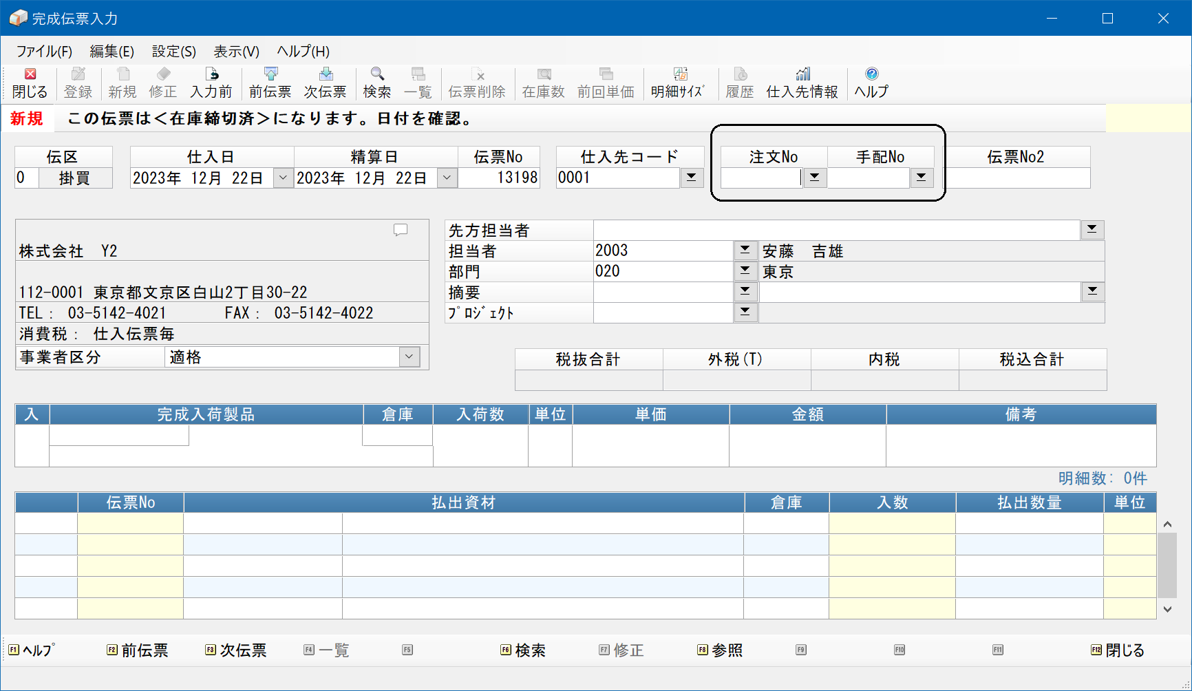Open the 事業者区分 combo box
Image resolution: width=1192 pixels, height=691 pixels.
tap(409, 357)
